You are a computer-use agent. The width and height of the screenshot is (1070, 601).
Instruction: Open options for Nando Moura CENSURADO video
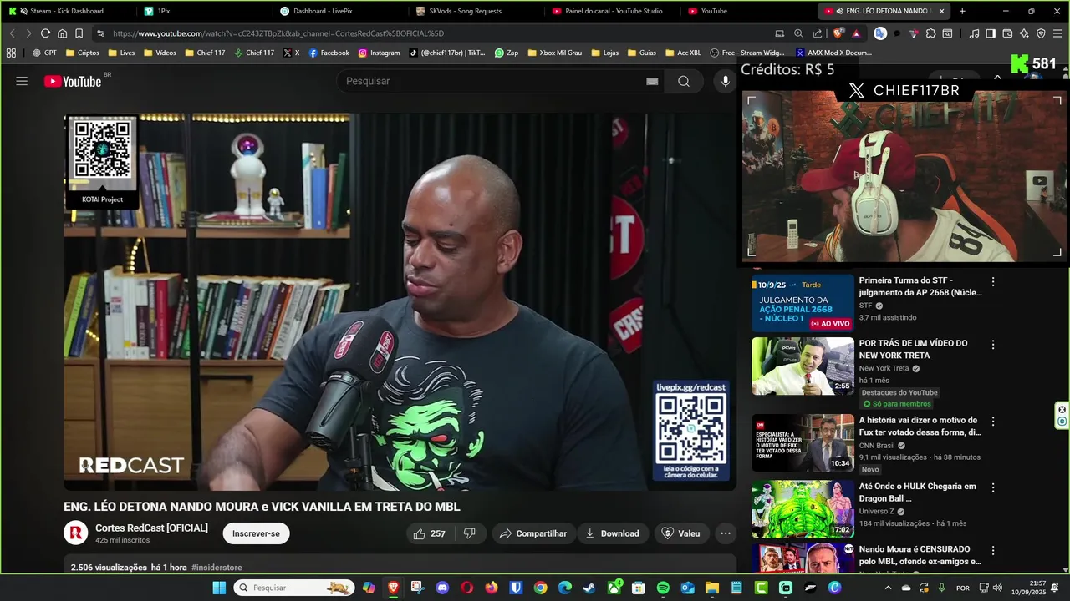[x=993, y=551]
